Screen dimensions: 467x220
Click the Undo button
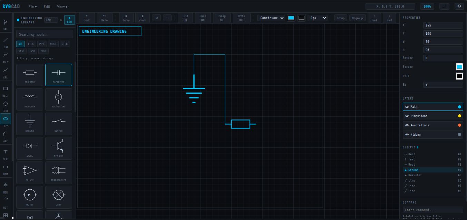pos(87,18)
